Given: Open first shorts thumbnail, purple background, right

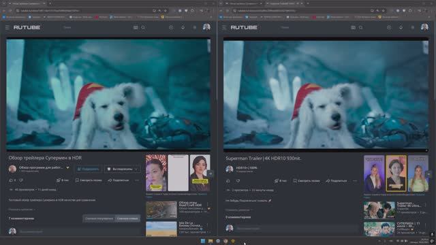Looking at the screenshot, I should [x=374, y=174].
